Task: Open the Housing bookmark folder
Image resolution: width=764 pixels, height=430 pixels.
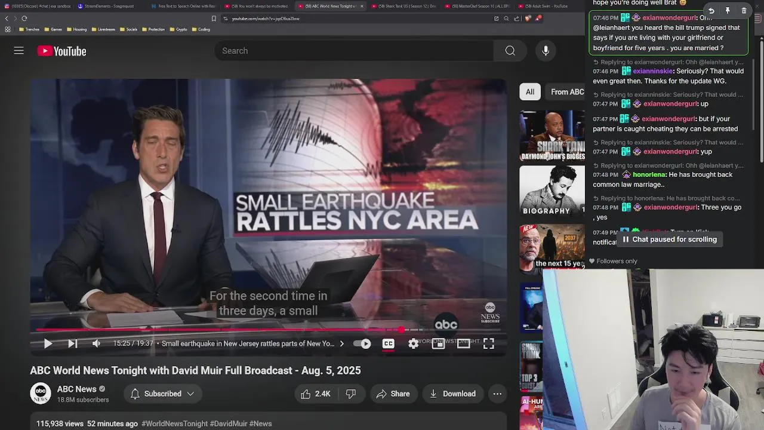Action: click(76, 29)
